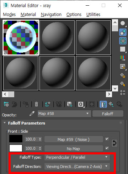Viewport: 128px width, 174px height.
Task: Open the Falloff Type dropdown
Action: pos(77,157)
